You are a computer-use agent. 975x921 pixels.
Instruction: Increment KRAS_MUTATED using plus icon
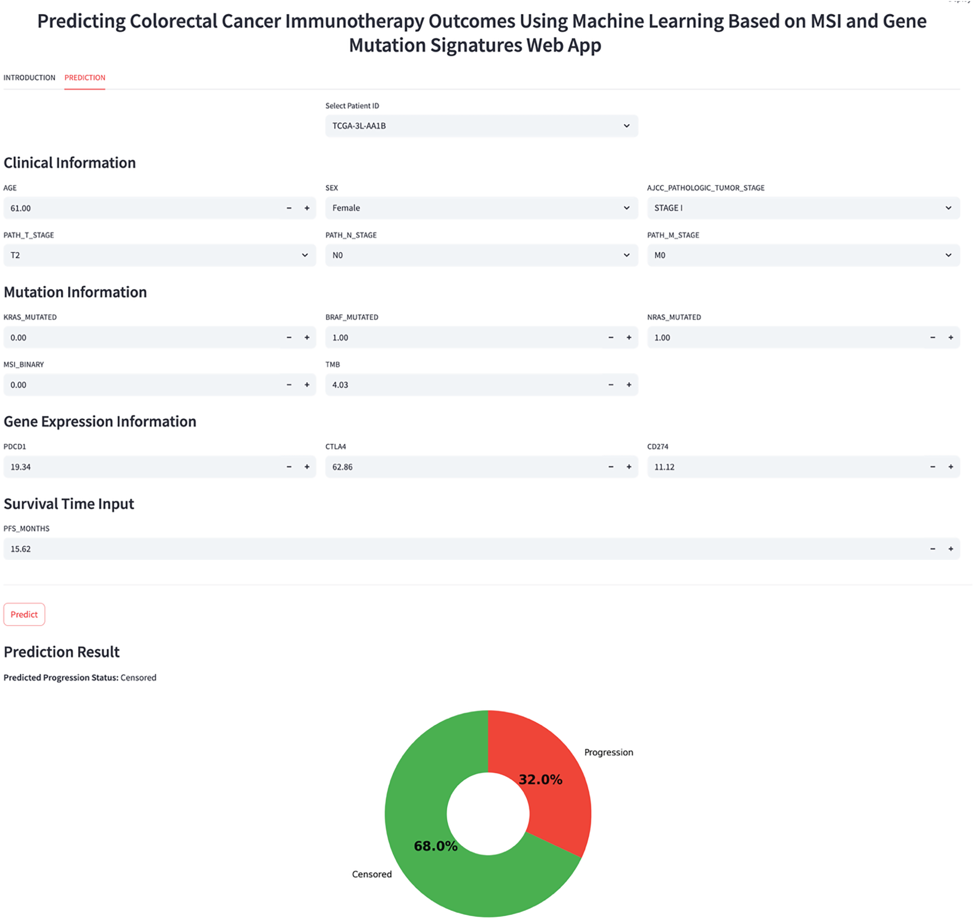307,337
